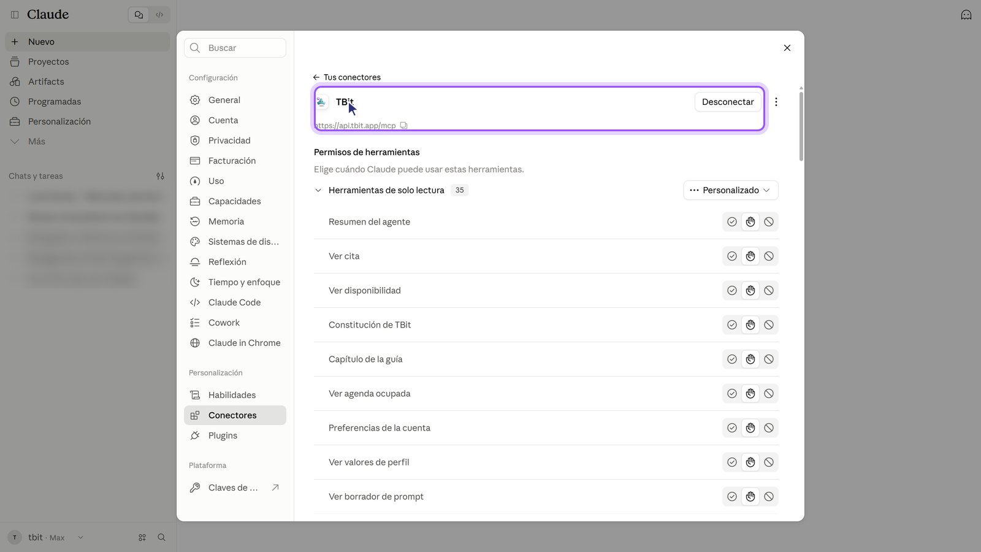Block the Preferencias de la cuenta tool
This screenshot has width=981, height=552.
(x=769, y=428)
